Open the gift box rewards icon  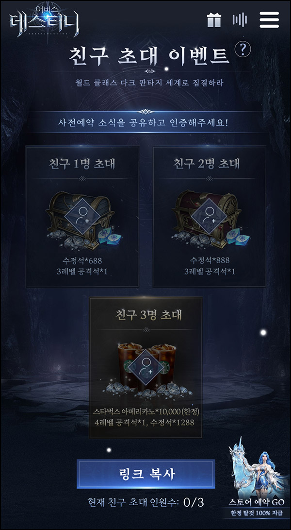tap(214, 20)
